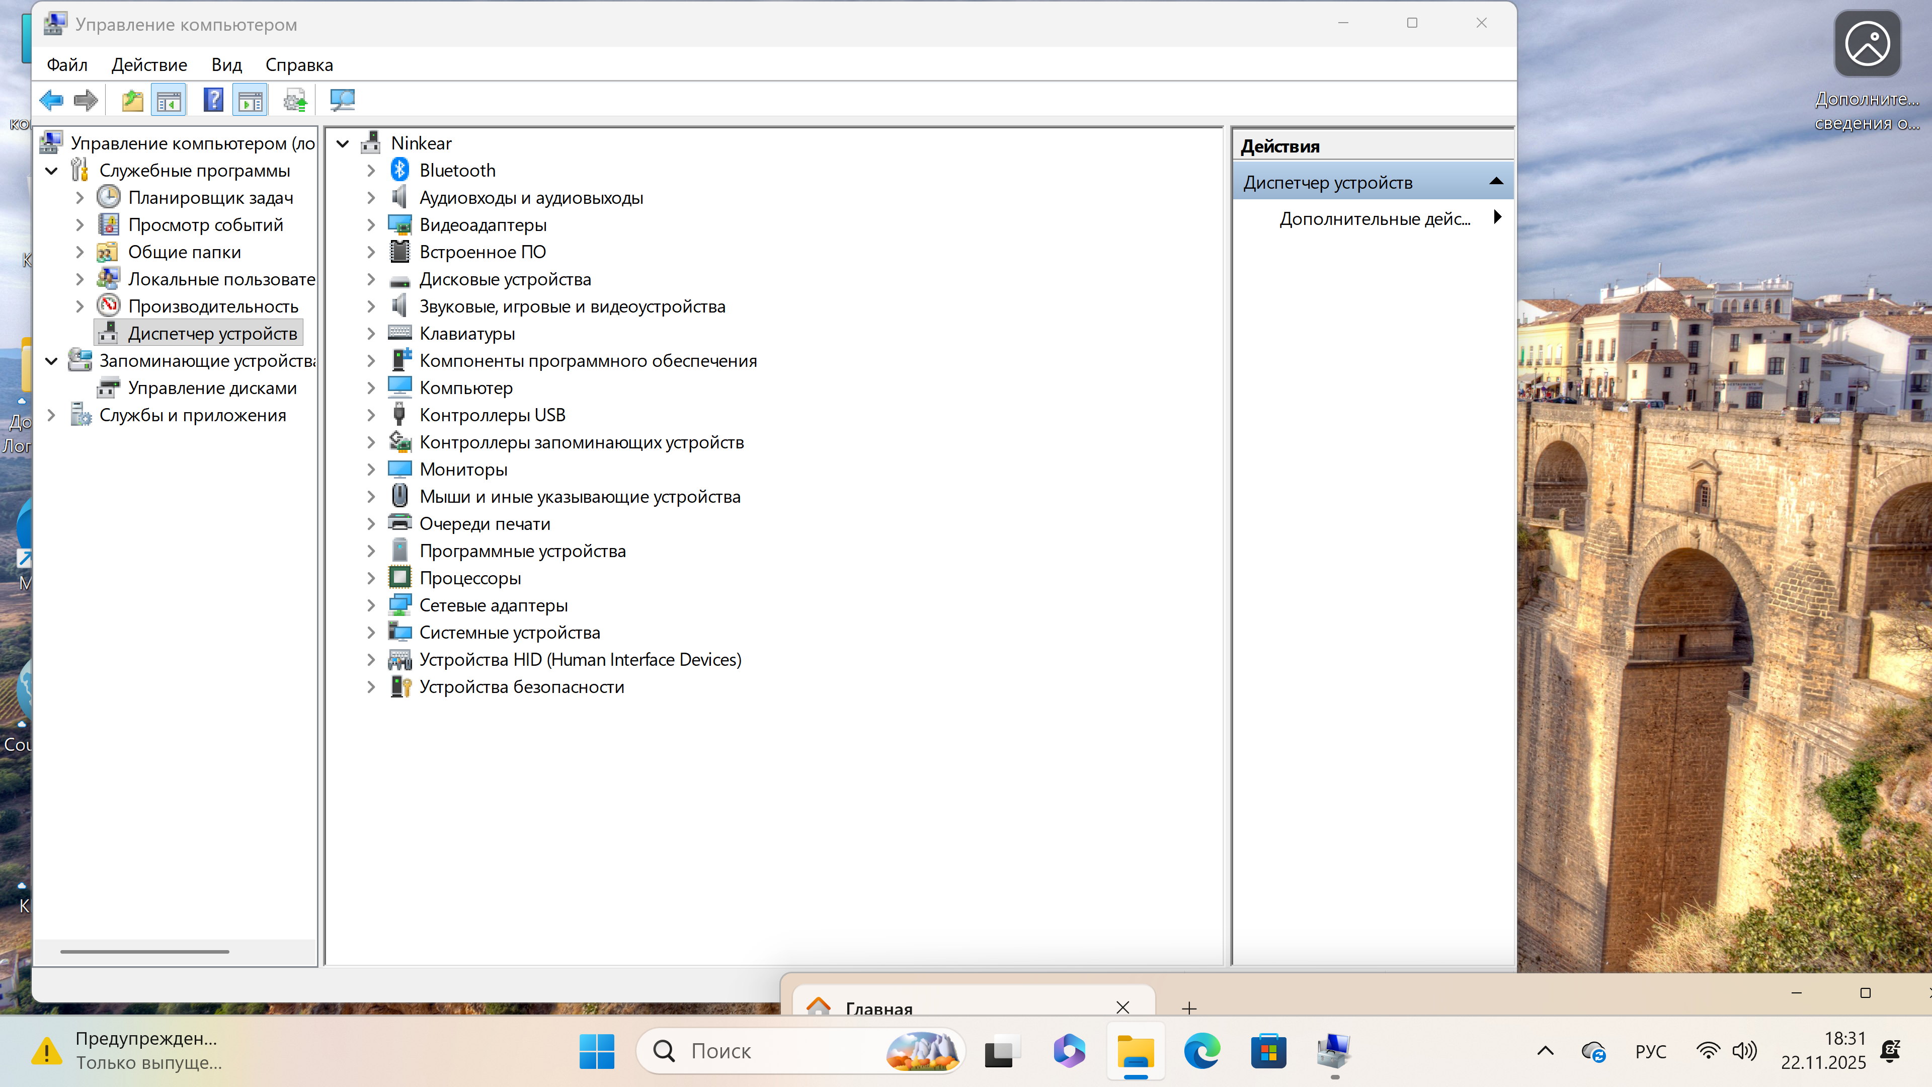Open Microsoft Edge from the taskbar
1932x1087 pixels.
coord(1201,1051)
